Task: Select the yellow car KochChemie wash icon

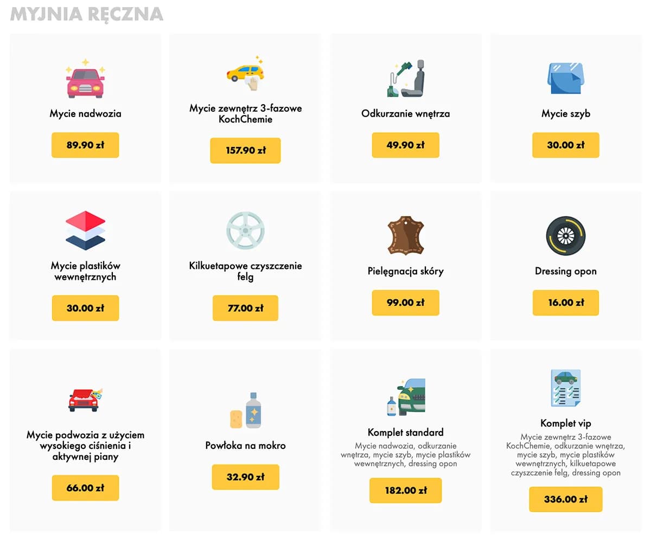Action: coord(245,74)
